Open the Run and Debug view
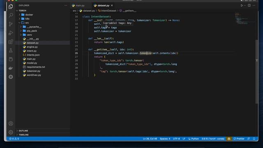 (x=11, y=33)
